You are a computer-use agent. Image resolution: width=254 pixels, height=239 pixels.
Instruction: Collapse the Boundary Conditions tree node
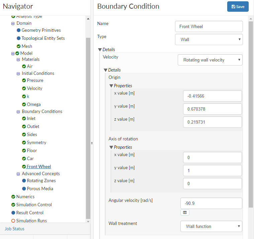pos(18,112)
